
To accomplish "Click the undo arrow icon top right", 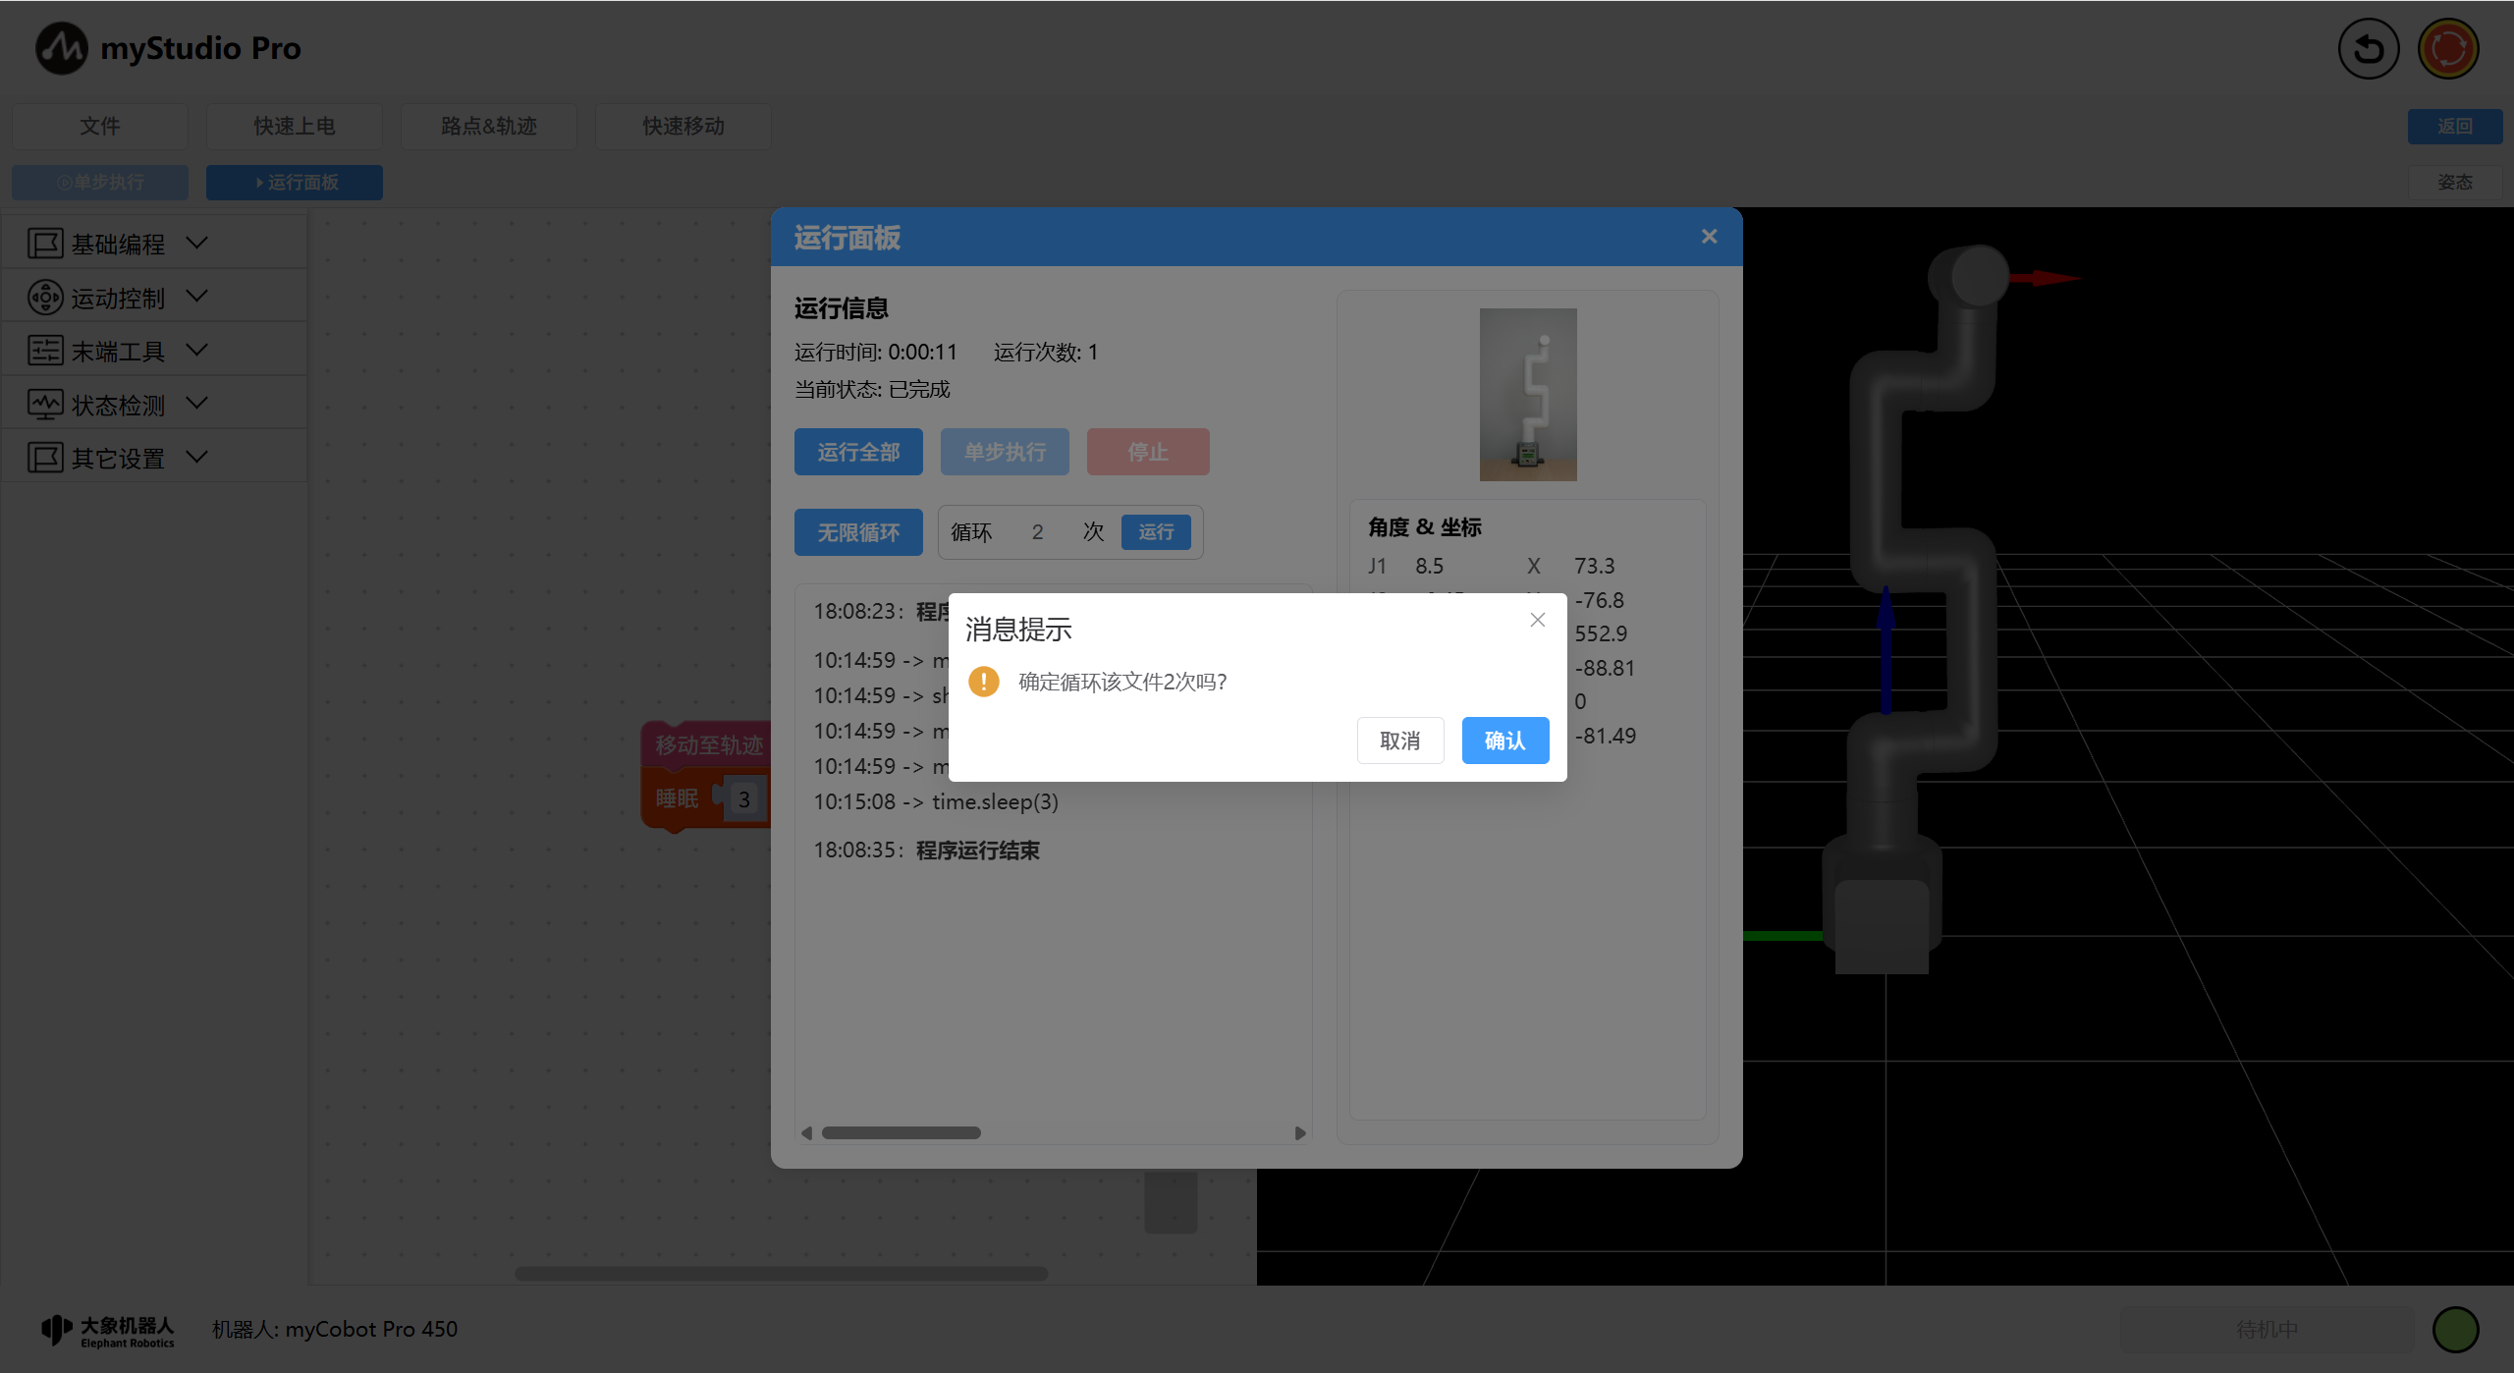I will pos(2368,49).
